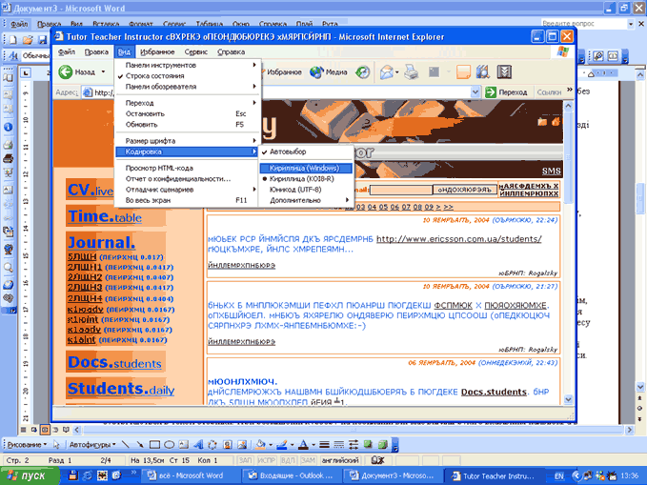Click the New document icon in Word toolbar

pyautogui.click(x=13, y=40)
